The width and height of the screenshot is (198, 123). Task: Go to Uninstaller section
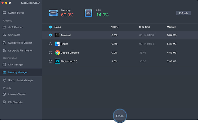pyautogui.click(x=21, y=35)
